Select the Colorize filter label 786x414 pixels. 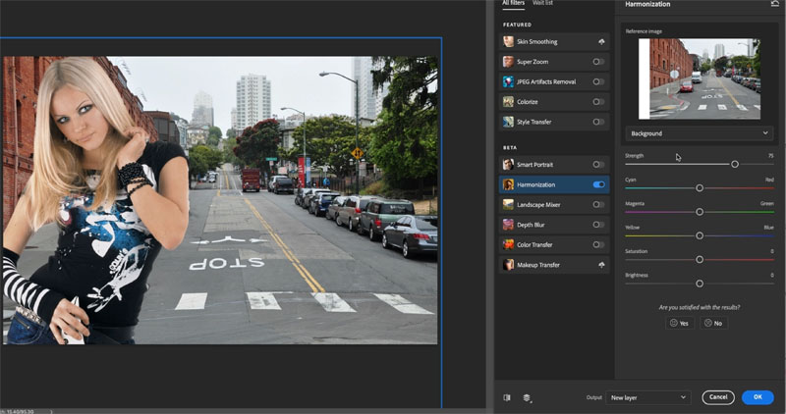tap(528, 102)
